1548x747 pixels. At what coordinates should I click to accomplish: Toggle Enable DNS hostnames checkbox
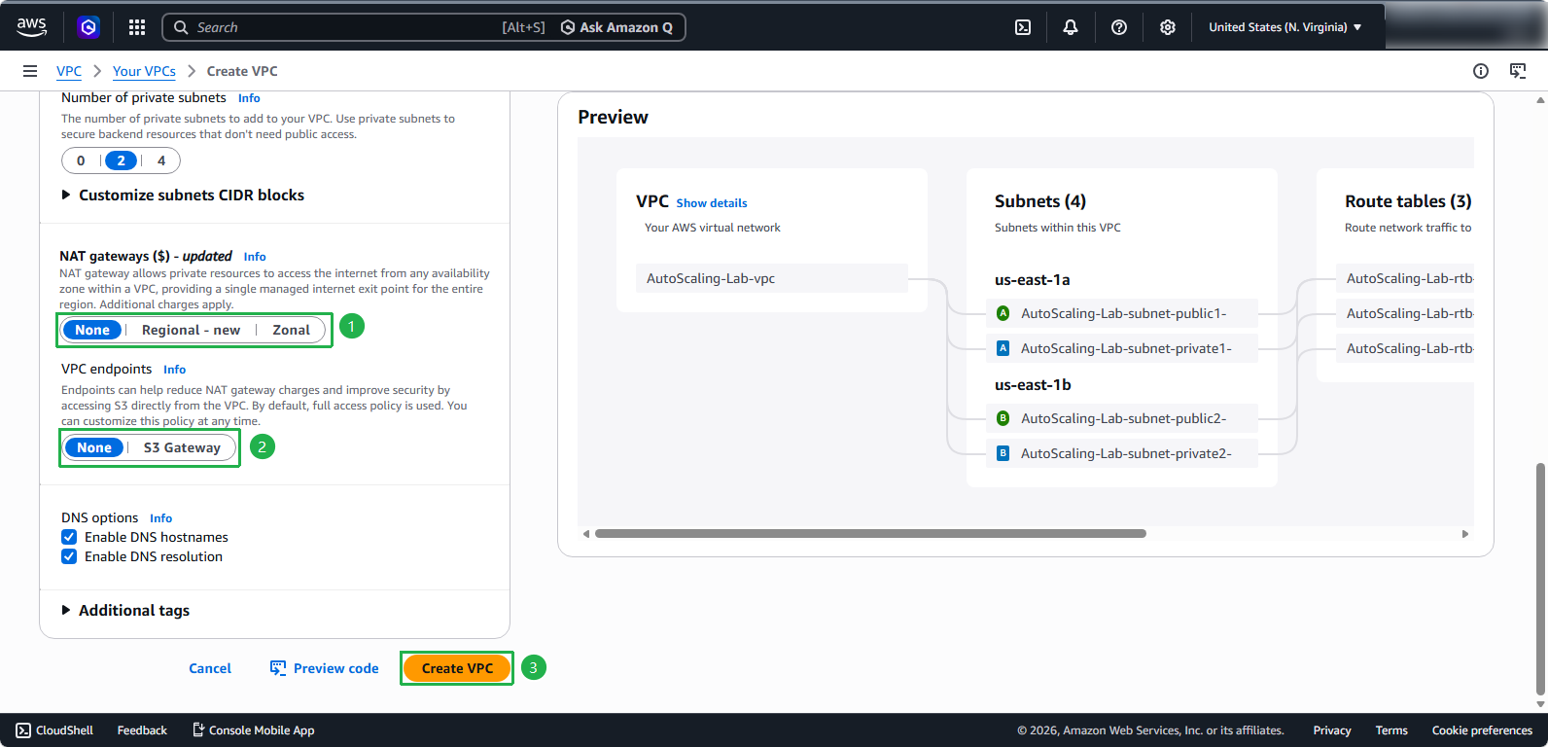[x=69, y=537]
